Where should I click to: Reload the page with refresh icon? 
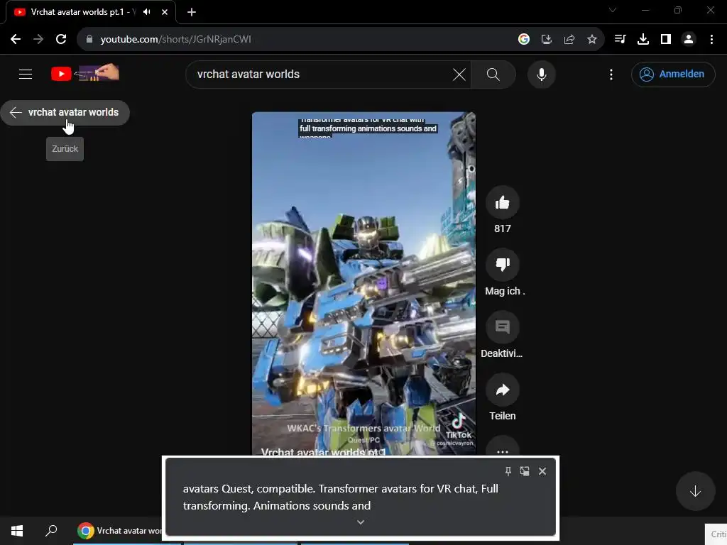(x=61, y=40)
